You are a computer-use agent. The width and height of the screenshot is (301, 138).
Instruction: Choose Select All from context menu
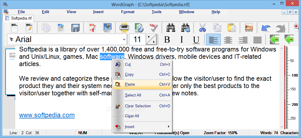142,95
